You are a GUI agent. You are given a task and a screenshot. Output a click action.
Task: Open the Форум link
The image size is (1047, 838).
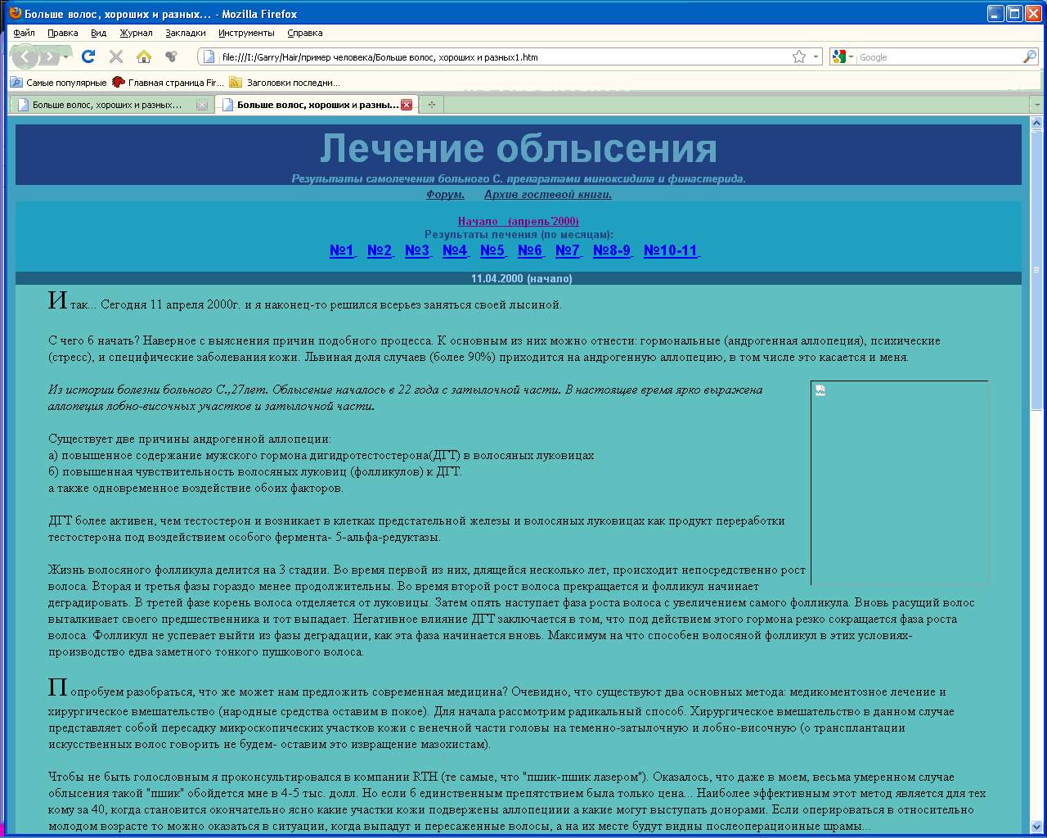click(x=445, y=195)
